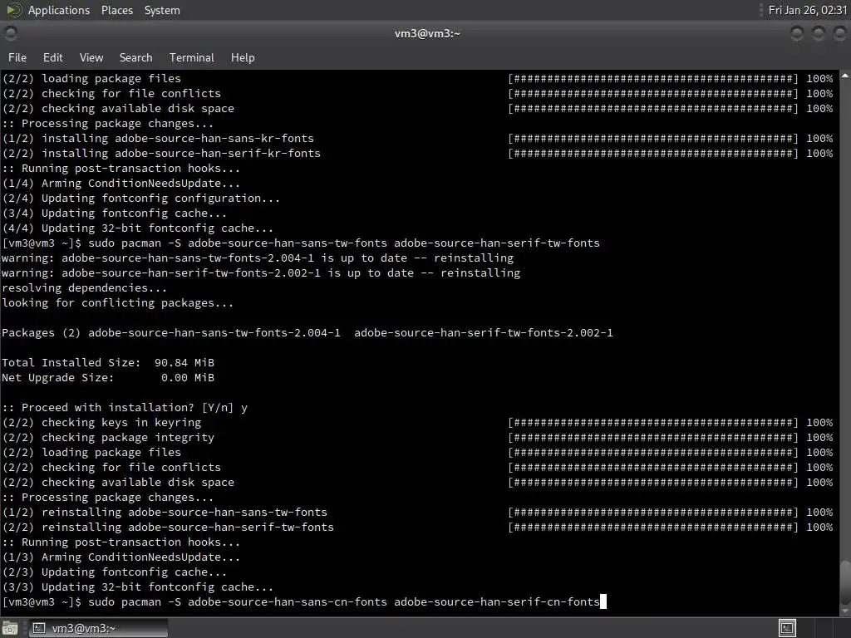Click line (1/4) Arming ConditionNeedsUpdate

(x=121, y=184)
